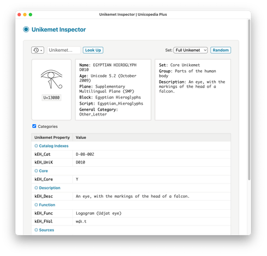Click the Set: Core Unikemet text

pos(179,65)
